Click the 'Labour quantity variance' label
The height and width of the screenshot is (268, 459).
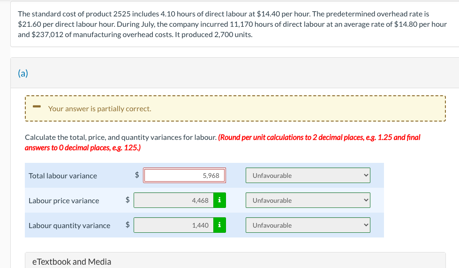[69, 226]
